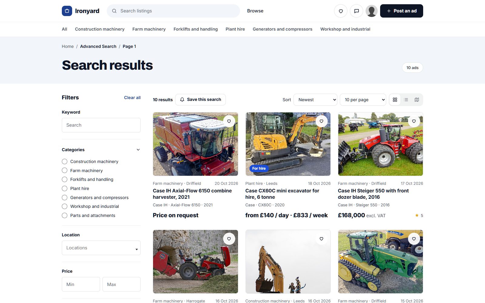Go to Home breadcrumb link
485x303 pixels.
click(68, 46)
